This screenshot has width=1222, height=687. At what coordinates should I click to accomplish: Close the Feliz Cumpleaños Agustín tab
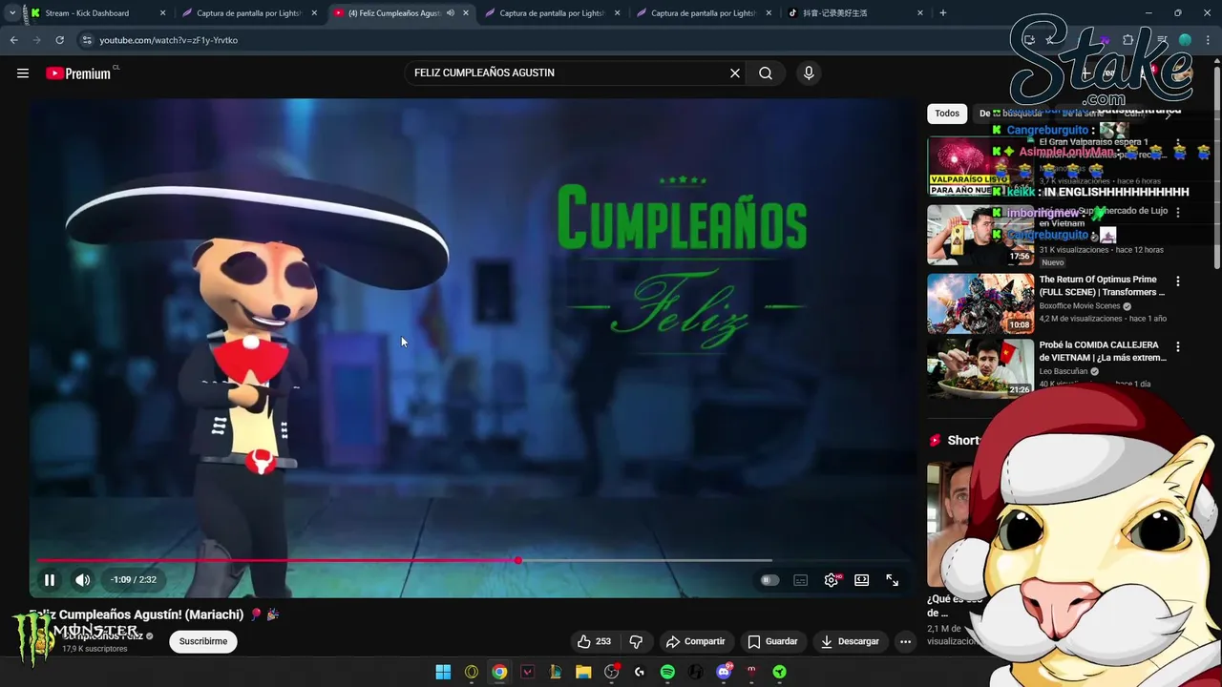click(x=466, y=13)
